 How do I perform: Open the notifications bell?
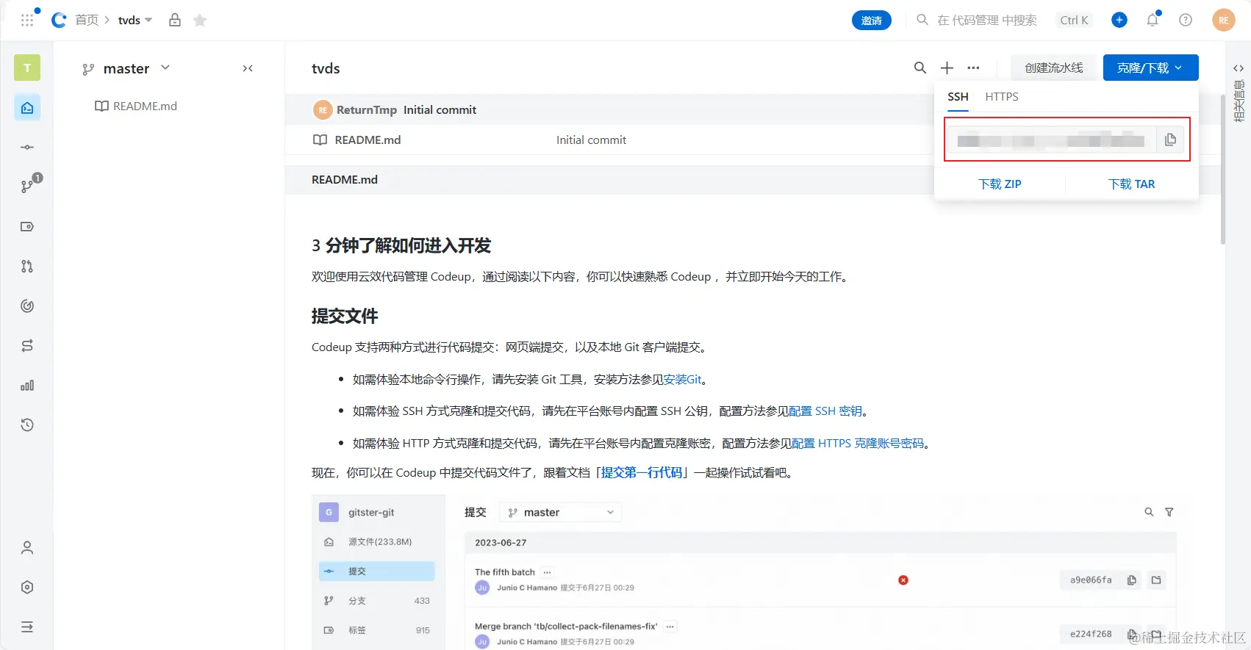[1153, 20]
